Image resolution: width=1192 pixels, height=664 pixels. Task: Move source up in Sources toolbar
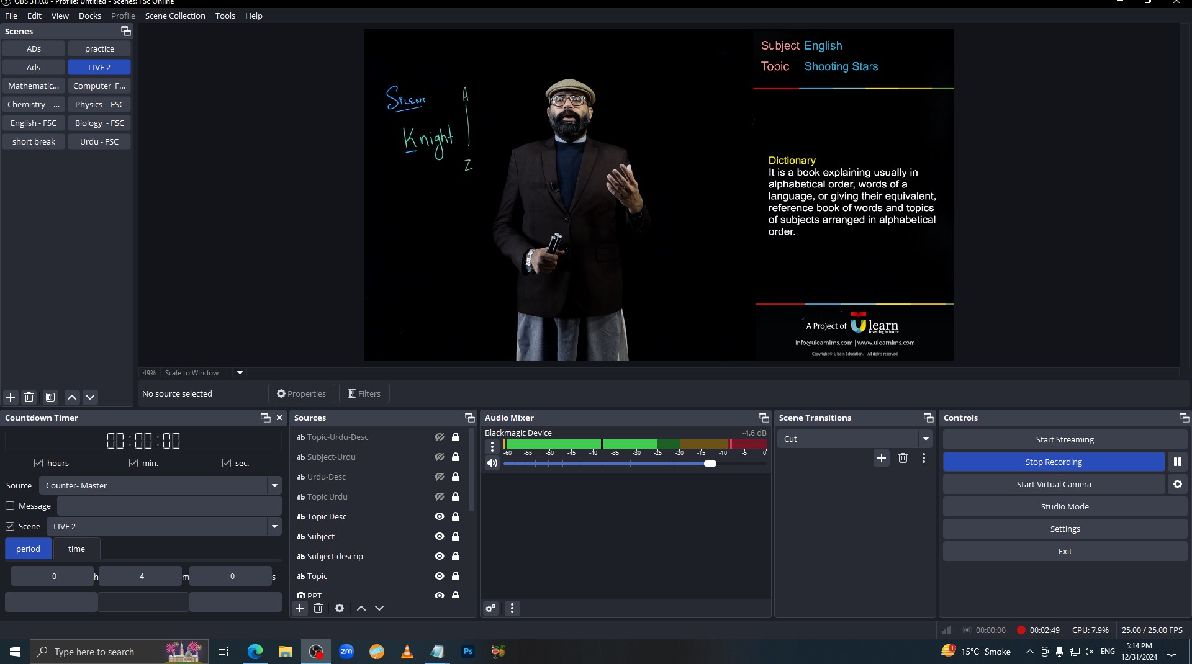pos(361,608)
